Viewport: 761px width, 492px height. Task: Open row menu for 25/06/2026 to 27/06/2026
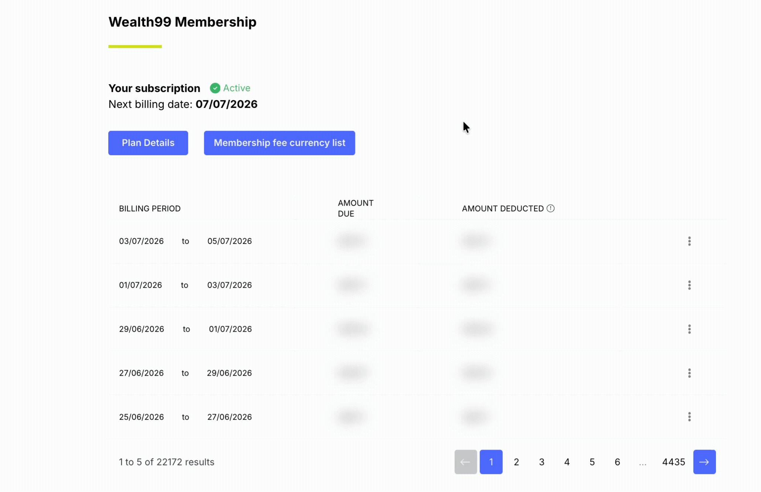(x=689, y=417)
